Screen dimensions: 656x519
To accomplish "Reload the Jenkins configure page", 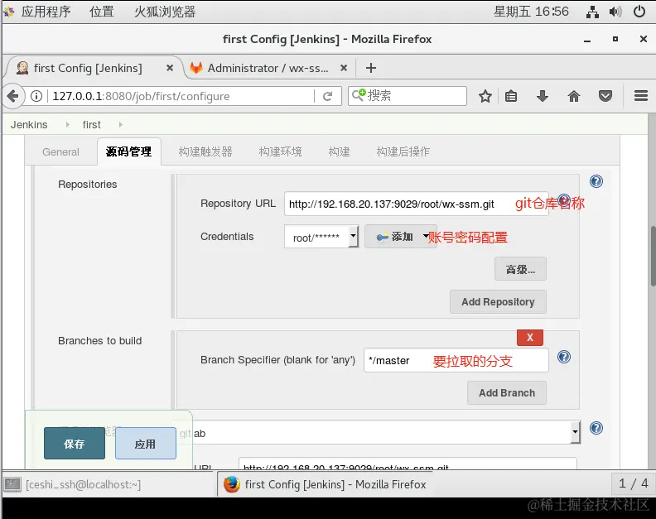I will [x=327, y=96].
